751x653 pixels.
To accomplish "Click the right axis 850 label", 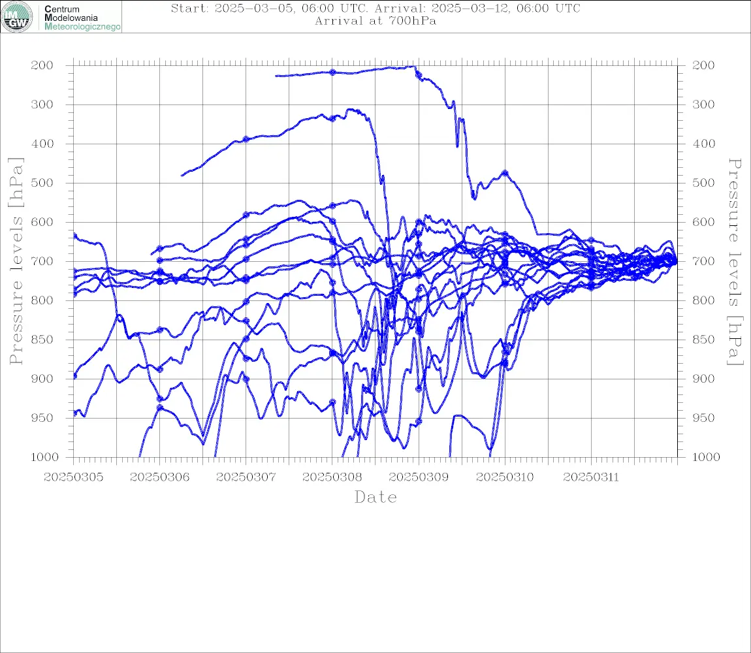I will pyautogui.click(x=703, y=340).
